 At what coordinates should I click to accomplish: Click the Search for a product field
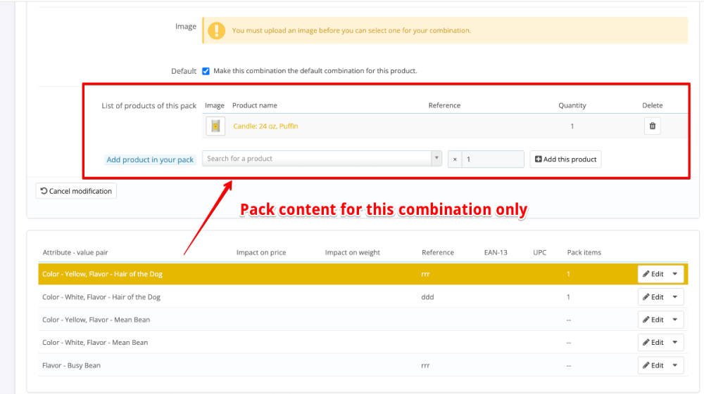(x=317, y=159)
